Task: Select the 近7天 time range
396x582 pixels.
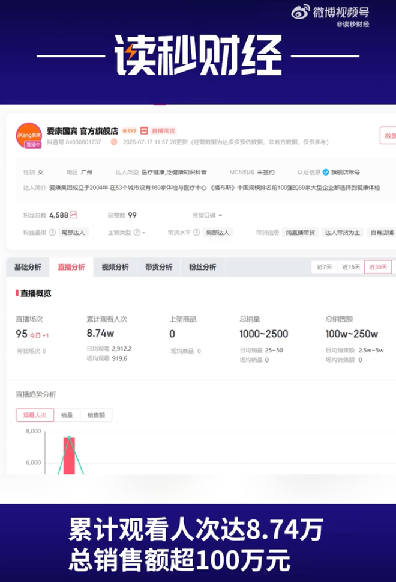Action: (325, 267)
